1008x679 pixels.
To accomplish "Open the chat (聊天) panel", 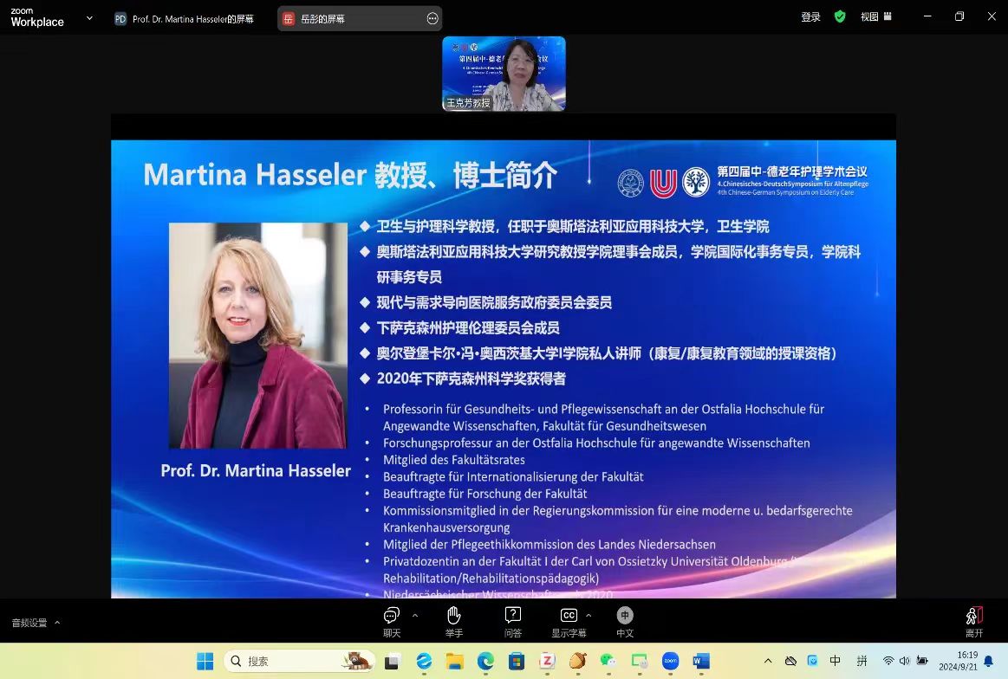I will [x=392, y=621].
